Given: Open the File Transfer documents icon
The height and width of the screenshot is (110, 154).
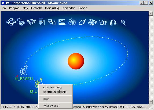Looking at the screenshot, I should tap(42, 22).
